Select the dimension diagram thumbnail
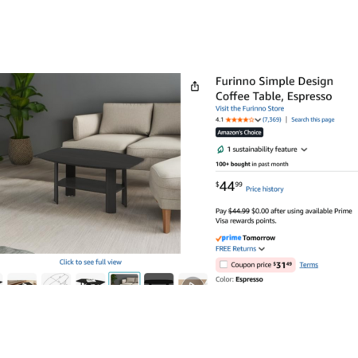Image resolution: width=358 pixels, height=358 pixels. pyautogui.click(x=56, y=279)
